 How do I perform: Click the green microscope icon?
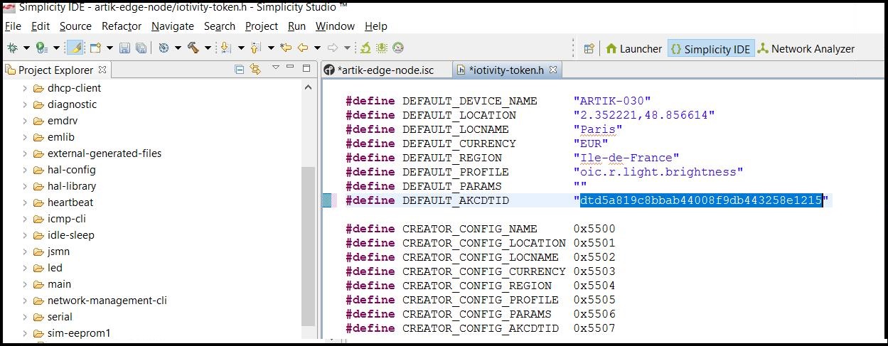coord(365,48)
